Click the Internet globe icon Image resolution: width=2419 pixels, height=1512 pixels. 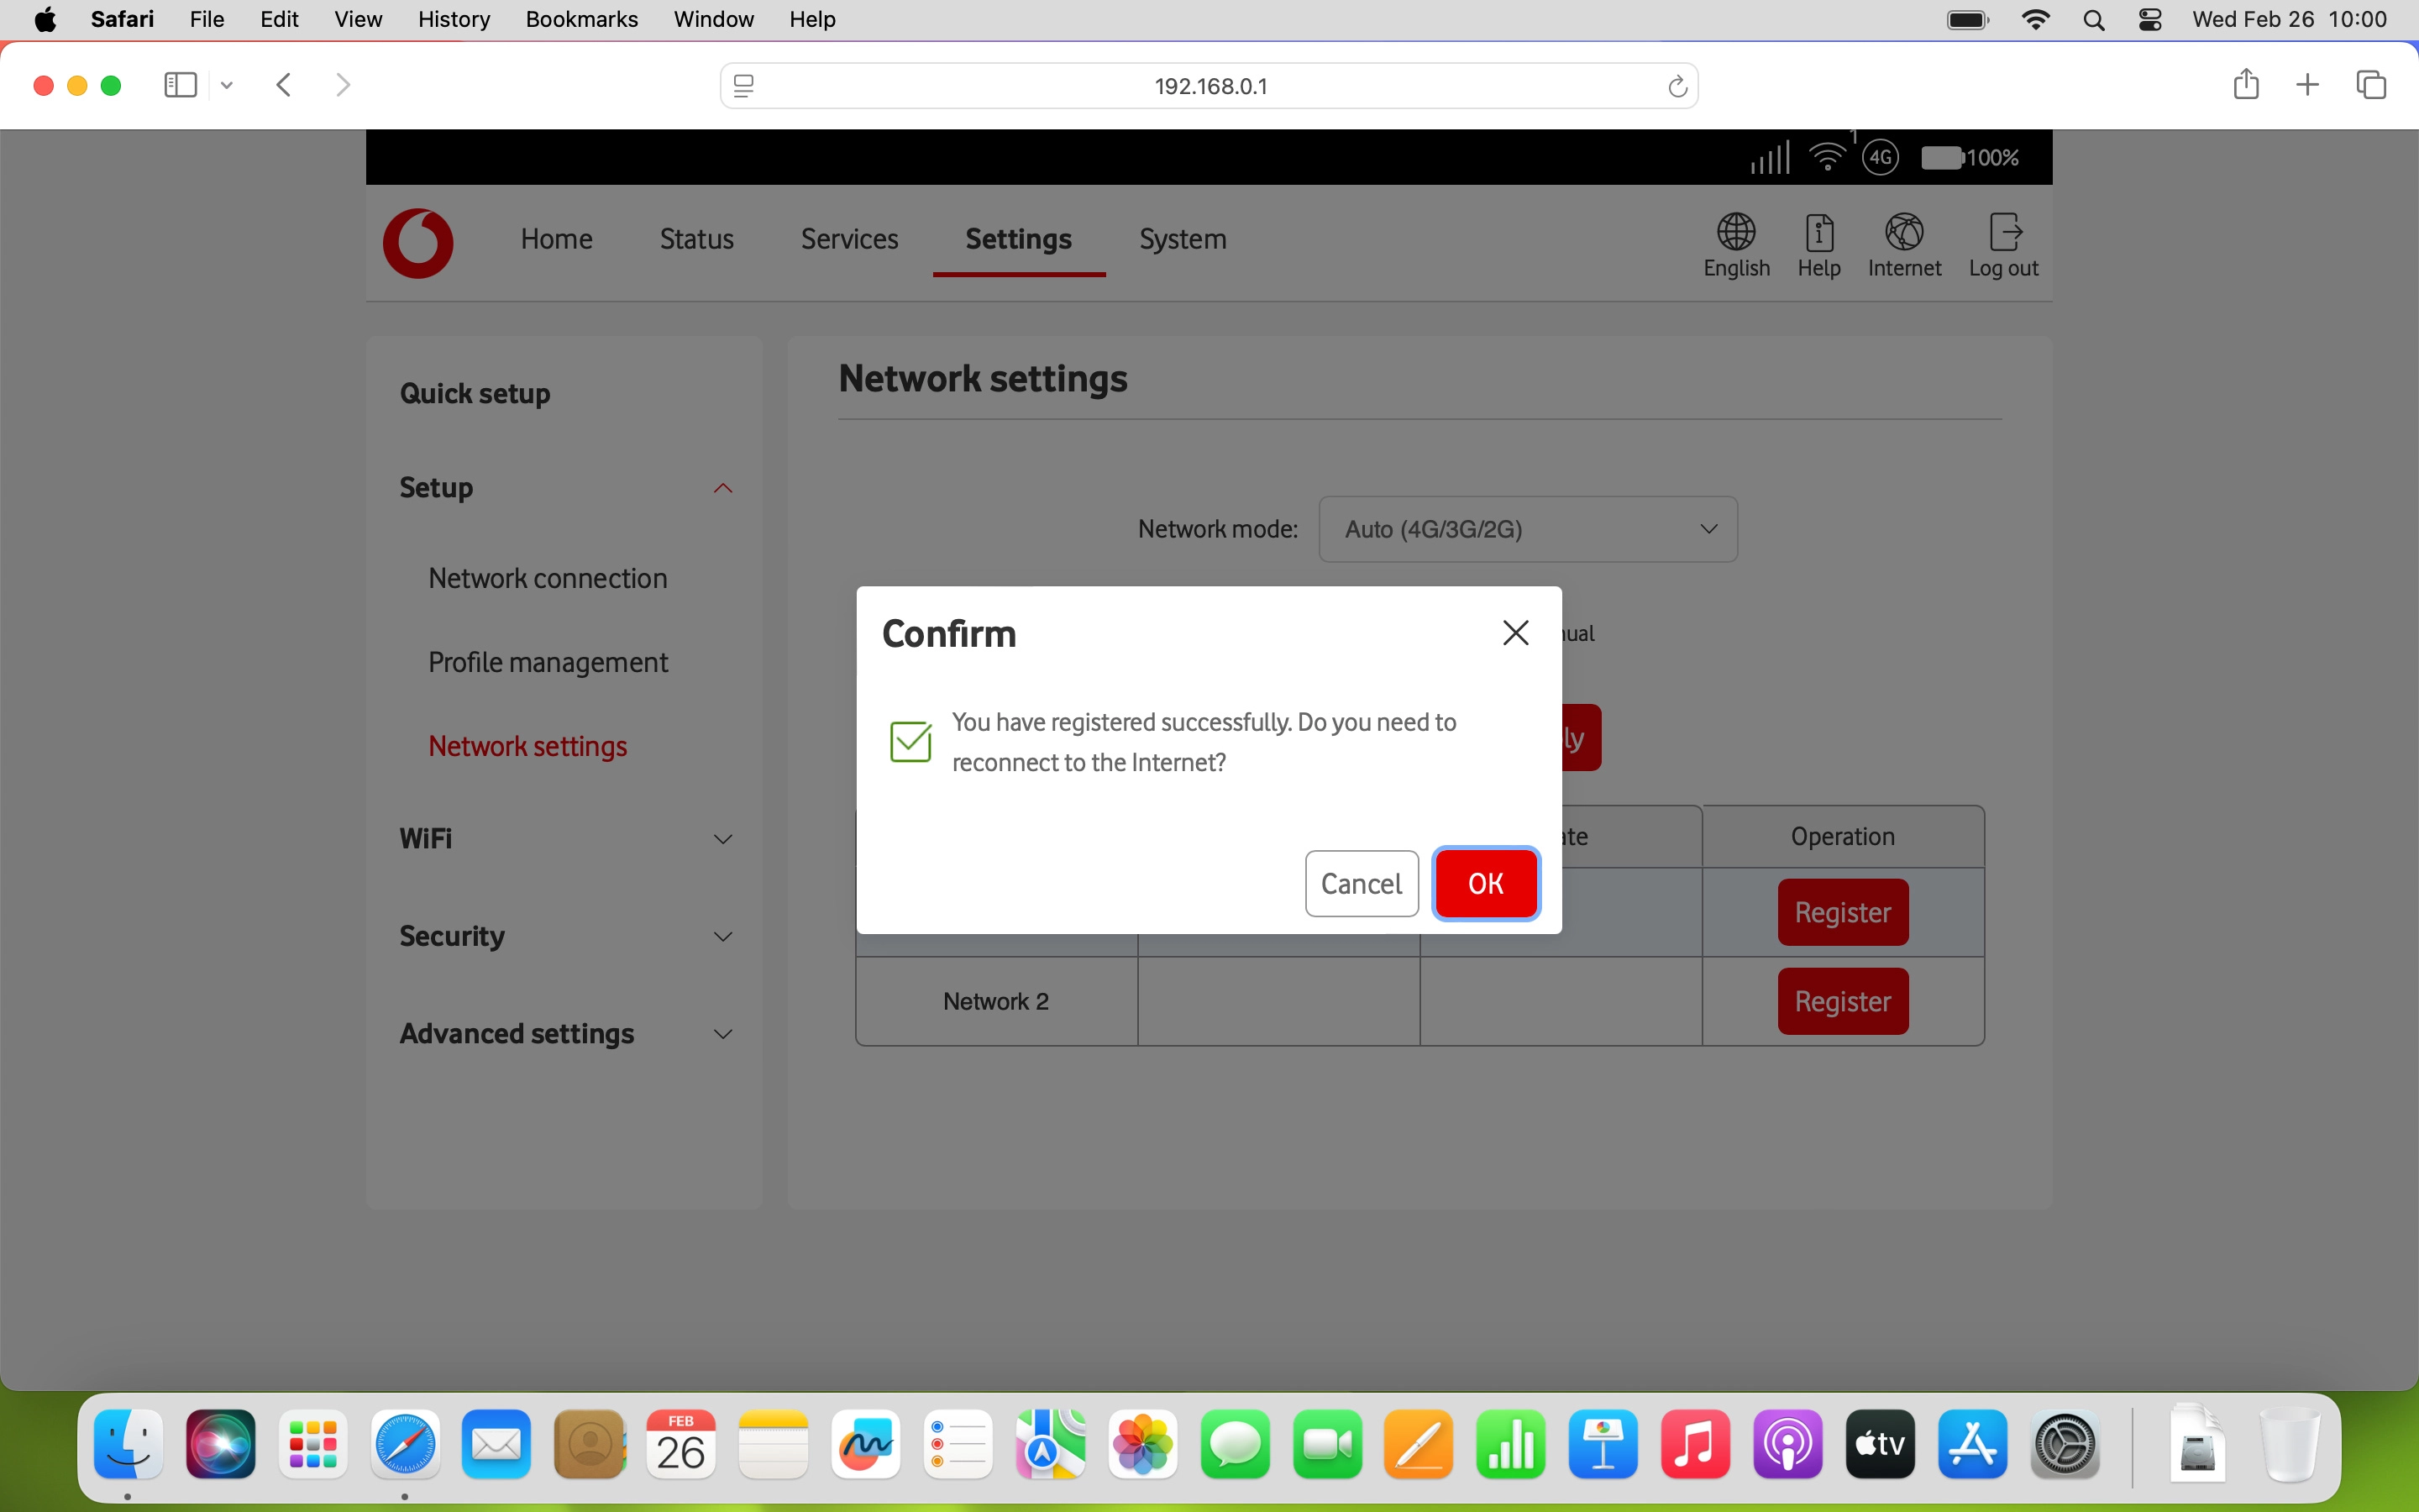(x=1903, y=232)
